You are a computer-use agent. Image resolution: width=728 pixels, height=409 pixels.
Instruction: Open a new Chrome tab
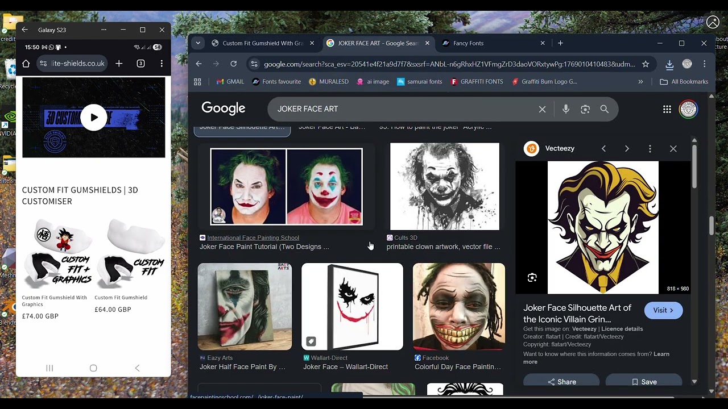560,43
